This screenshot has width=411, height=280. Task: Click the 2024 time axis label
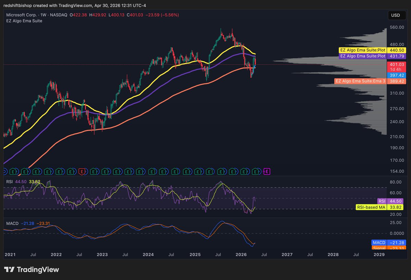tap(148, 255)
